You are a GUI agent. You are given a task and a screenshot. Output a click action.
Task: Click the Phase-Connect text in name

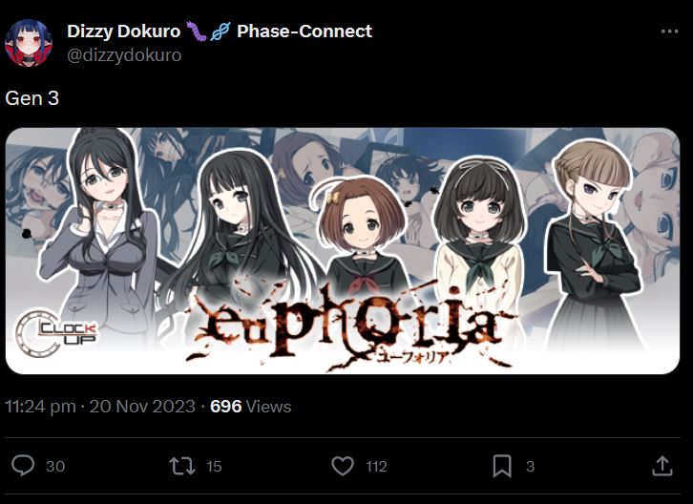304,31
